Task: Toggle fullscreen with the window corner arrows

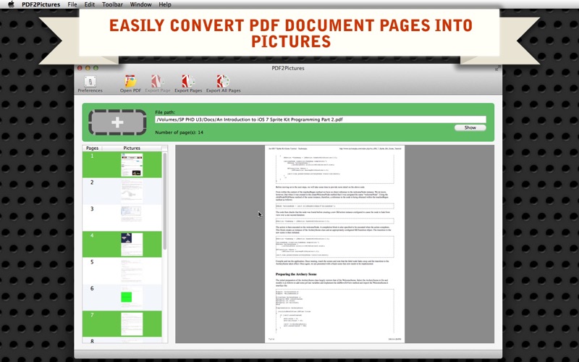Action: click(498, 68)
